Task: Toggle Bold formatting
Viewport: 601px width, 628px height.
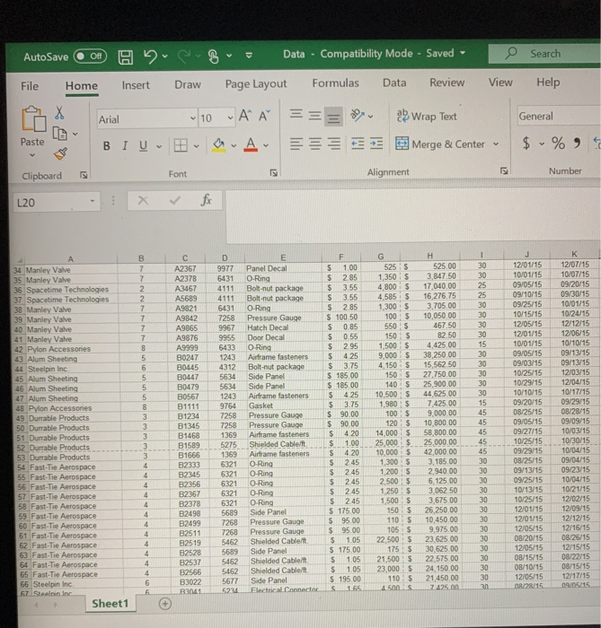Action: click(x=106, y=145)
